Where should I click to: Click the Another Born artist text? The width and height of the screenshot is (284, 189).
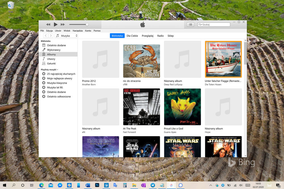[89, 85]
